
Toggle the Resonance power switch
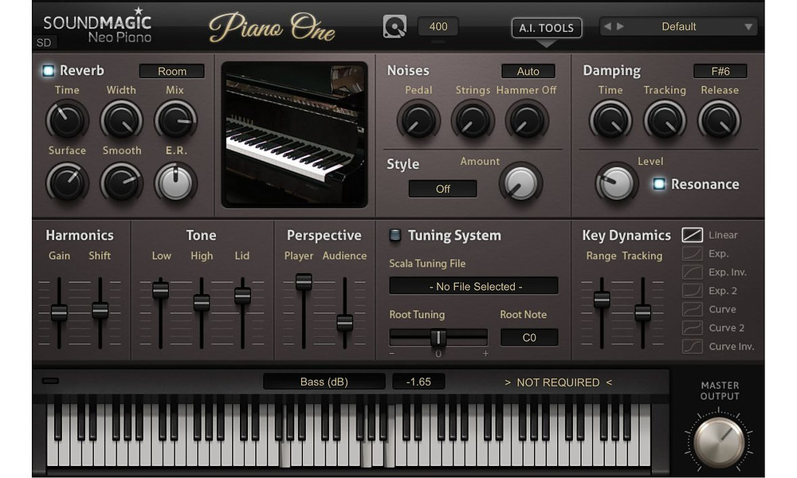659,184
